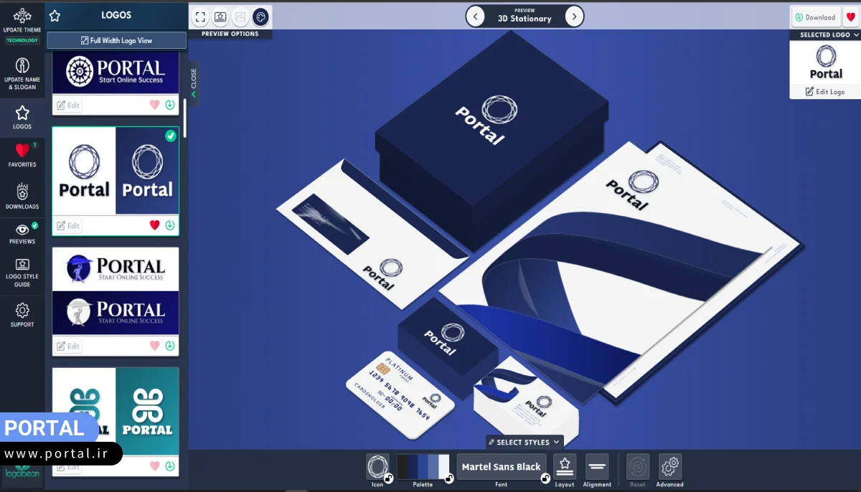This screenshot has height=492, width=861.
Task: Collapse the logos panel with Close tab
Action: (x=193, y=83)
